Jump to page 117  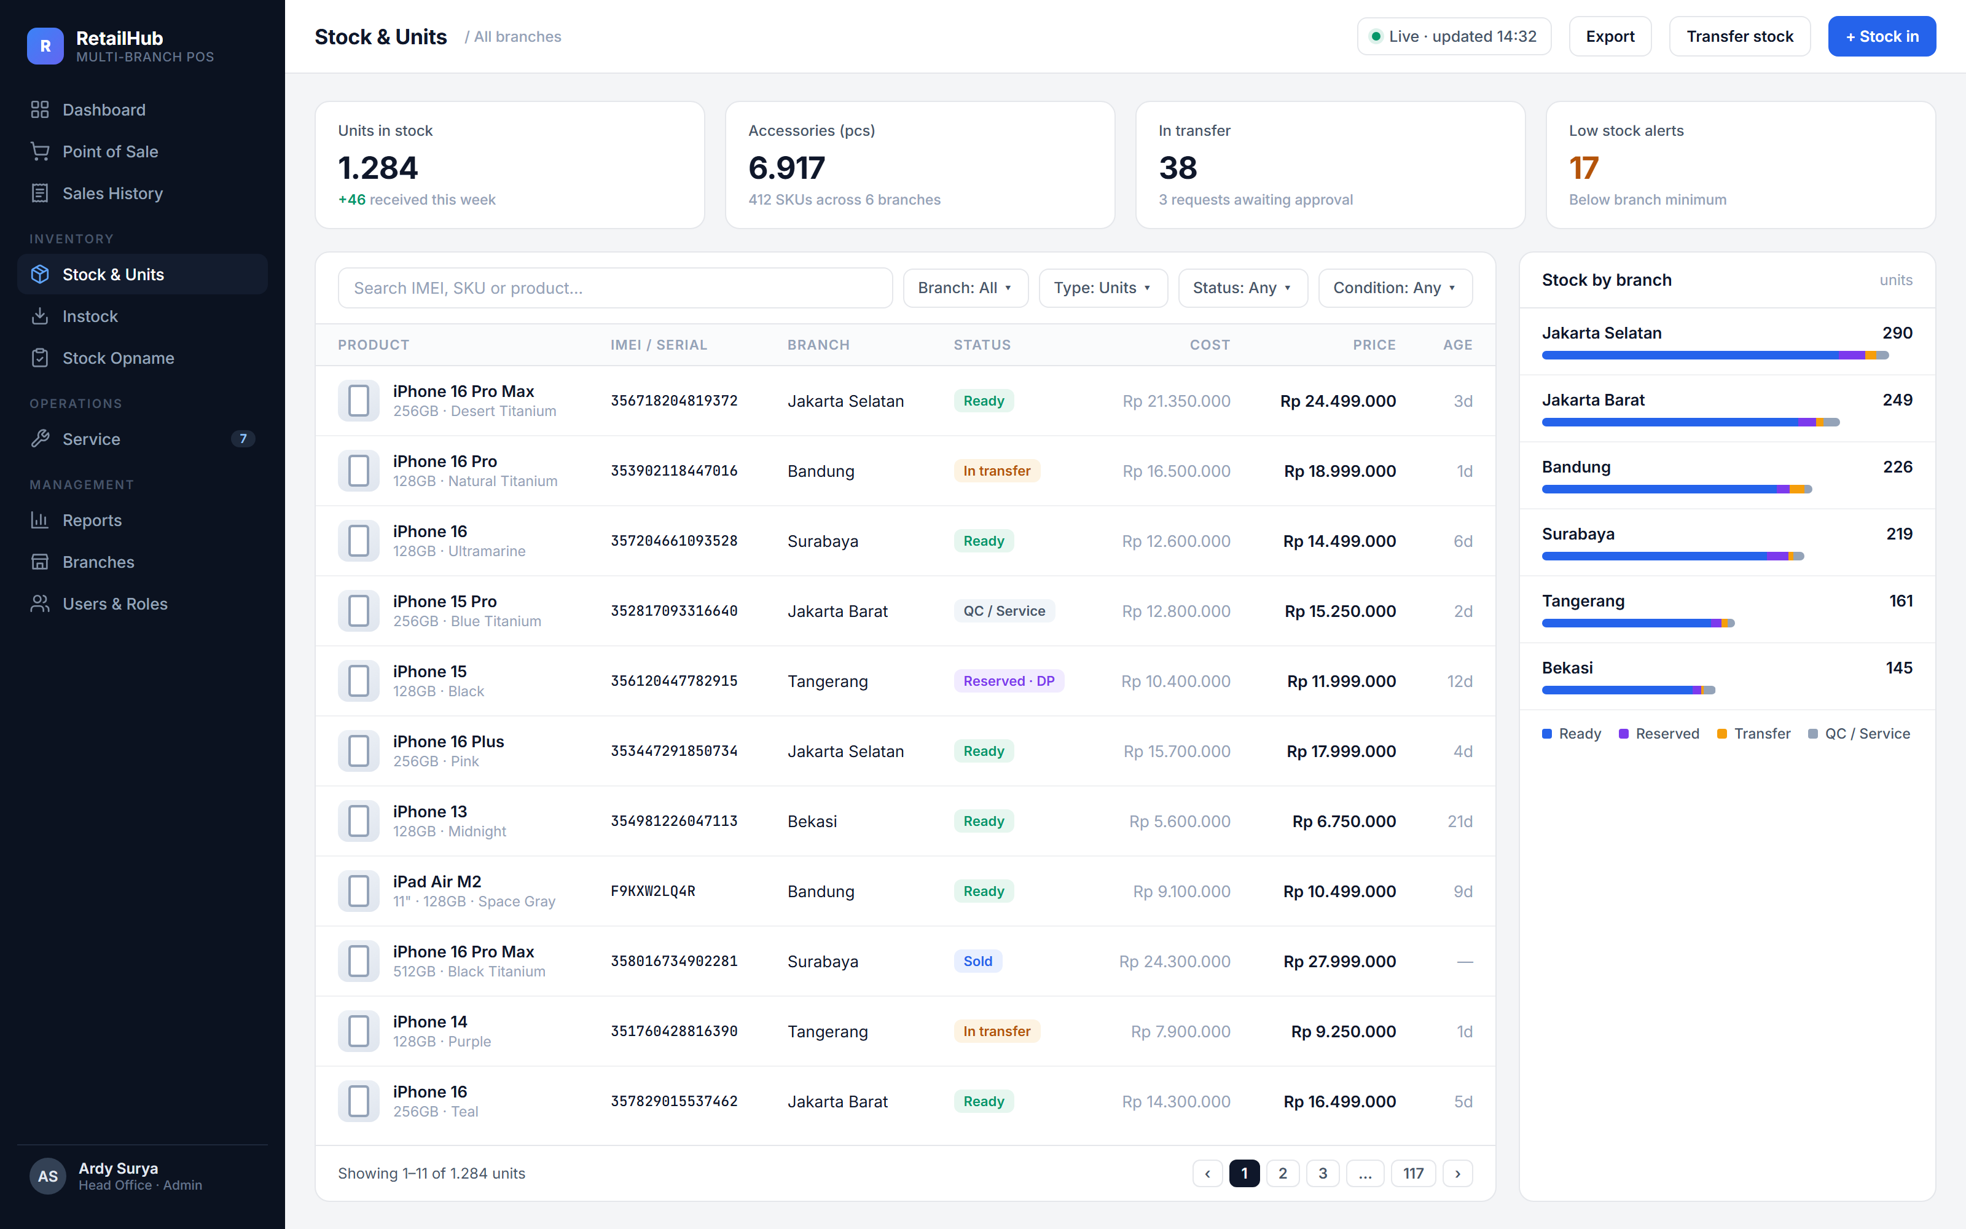(x=1413, y=1173)
